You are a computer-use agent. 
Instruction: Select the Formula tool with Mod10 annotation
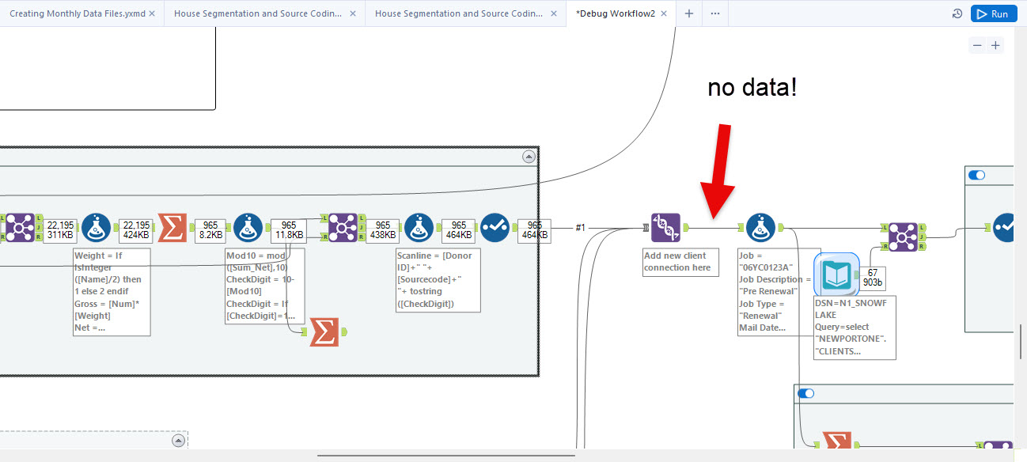point(248,228)
